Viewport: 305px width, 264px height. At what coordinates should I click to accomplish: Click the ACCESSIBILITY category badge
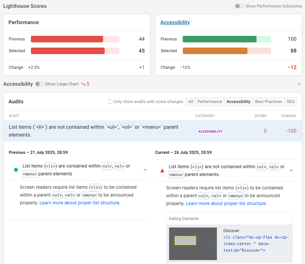(x=210, y=131)
